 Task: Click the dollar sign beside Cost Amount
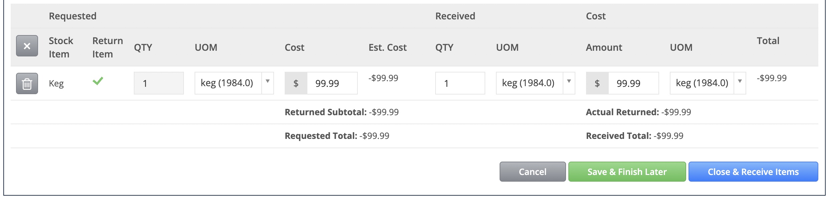point(597,83)
